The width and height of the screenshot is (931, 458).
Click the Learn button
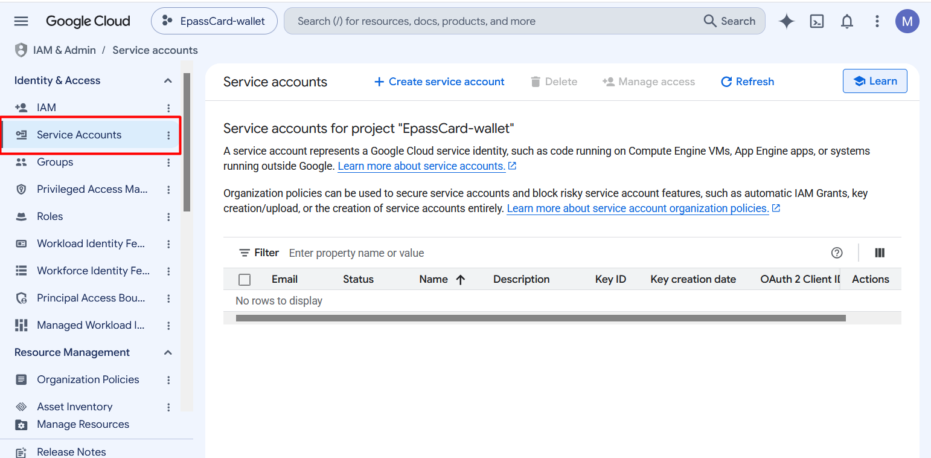point(875,81)
